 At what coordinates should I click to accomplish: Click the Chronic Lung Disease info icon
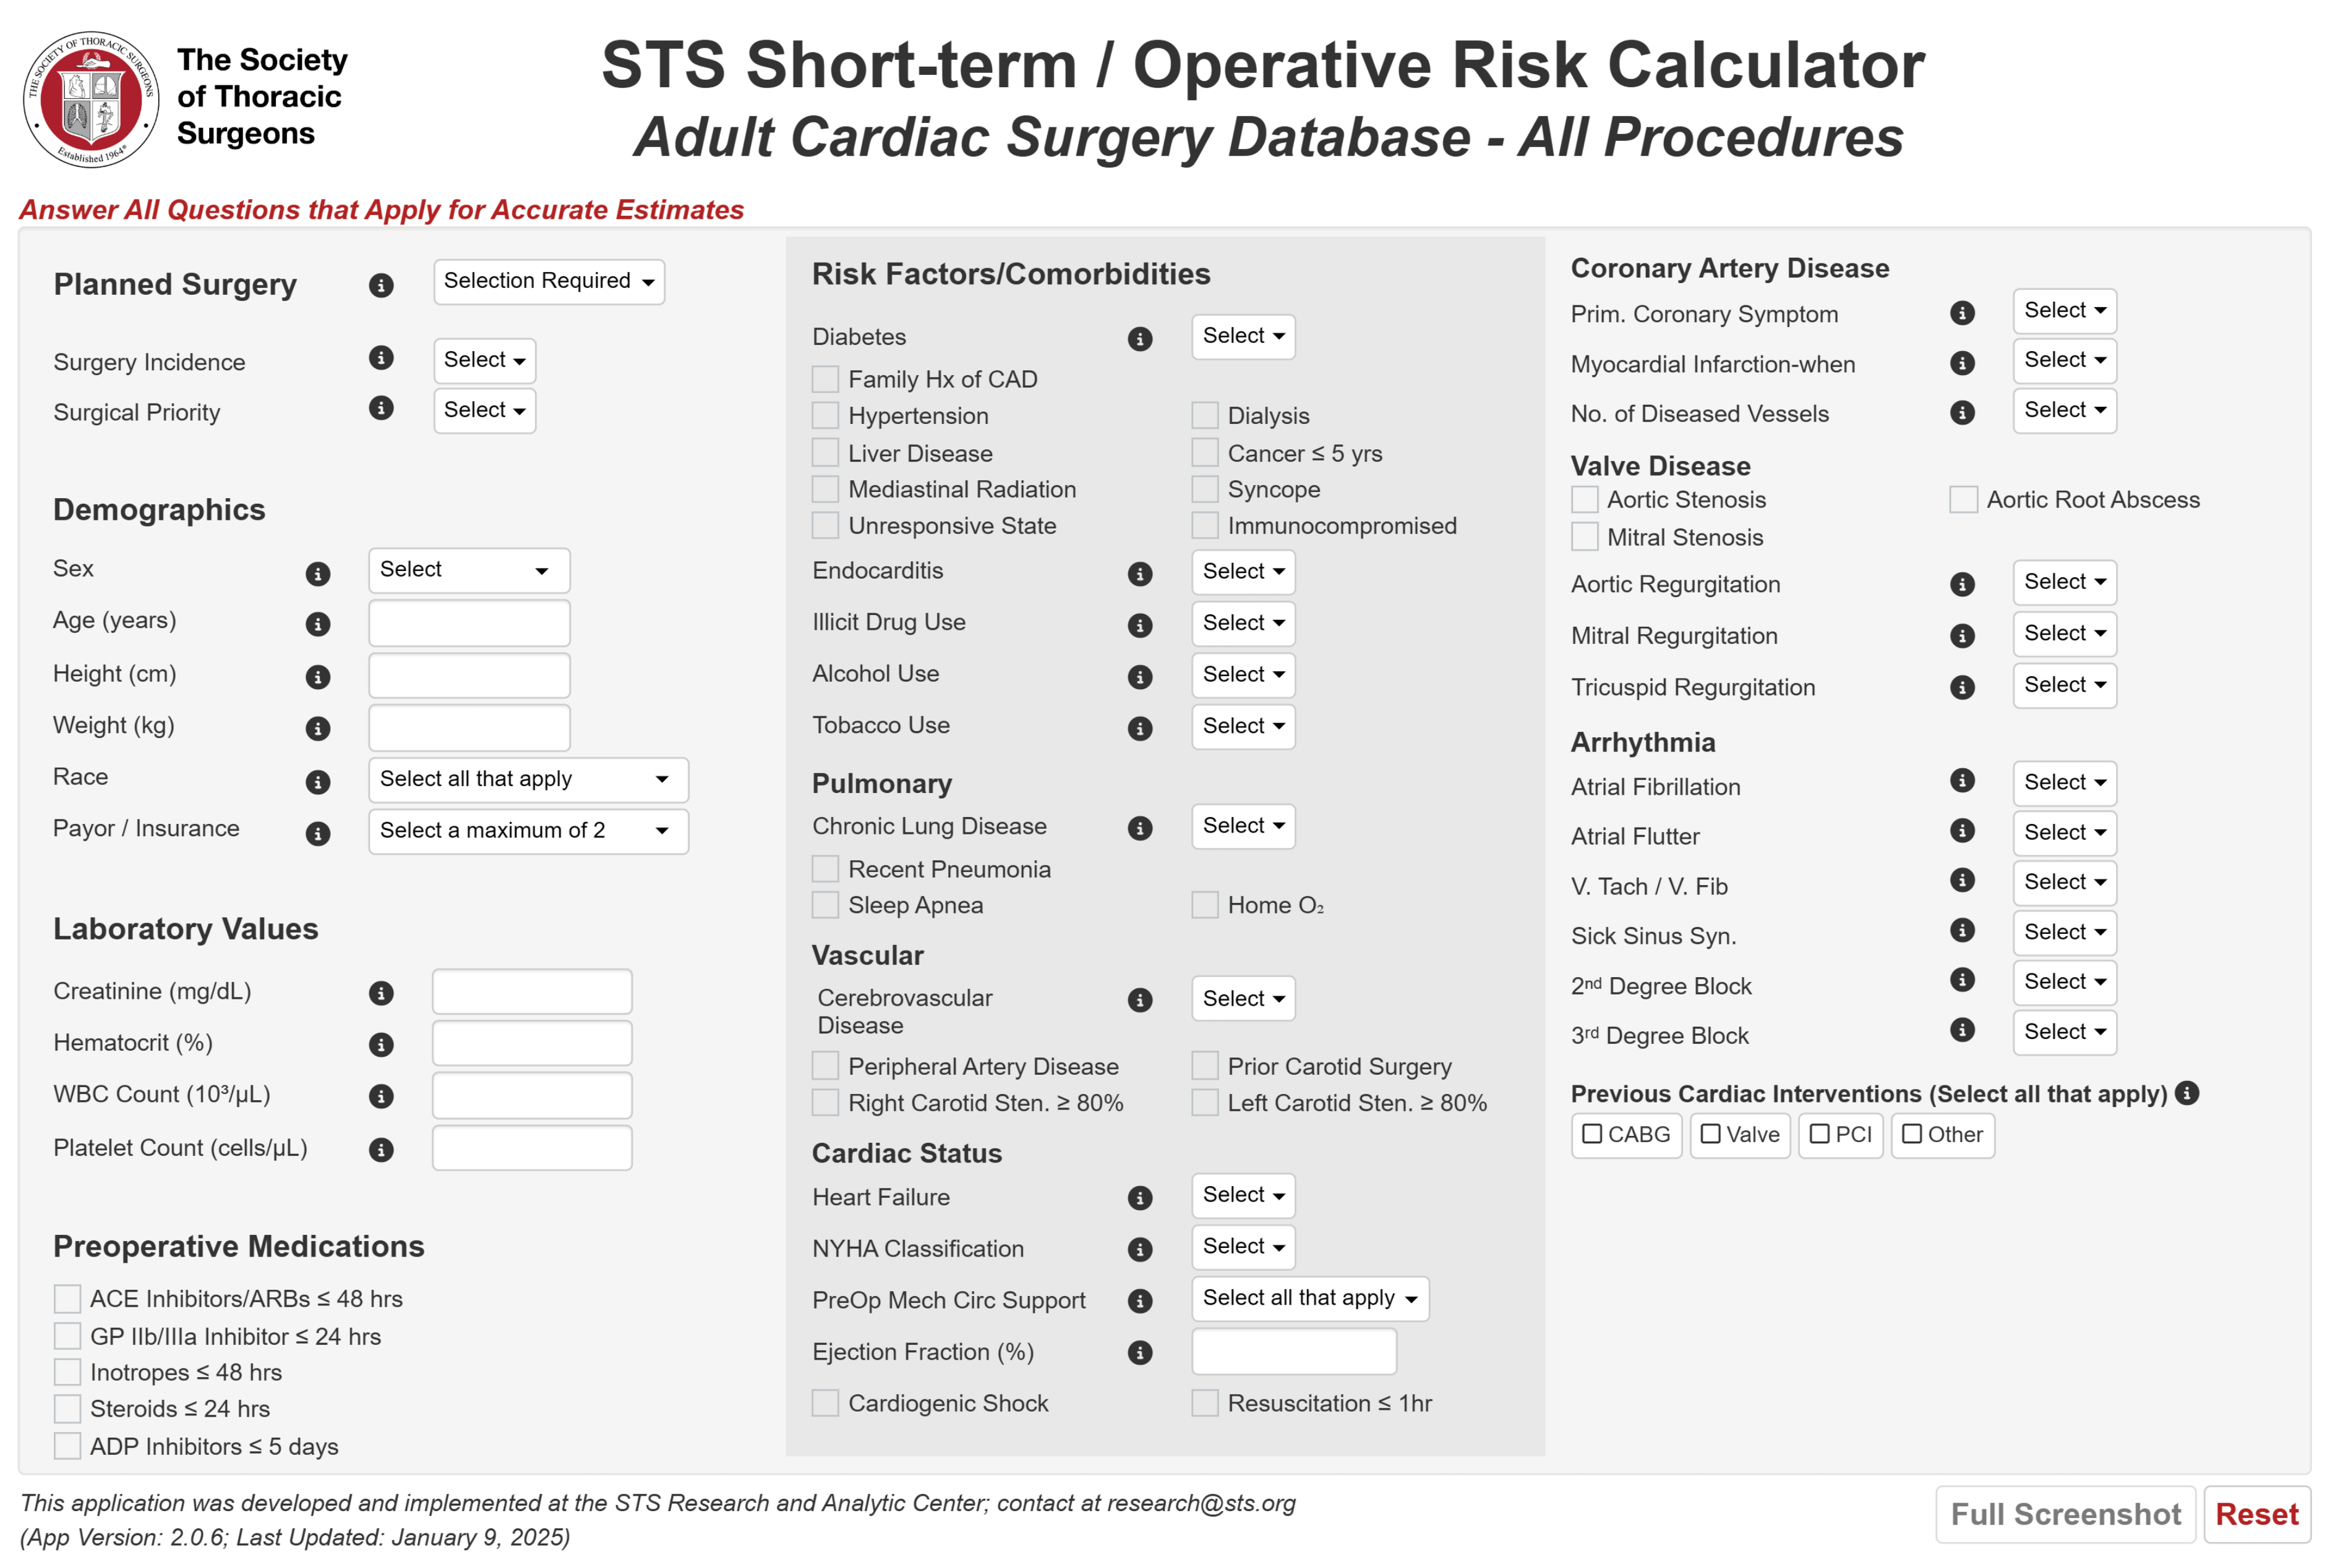1139,828
